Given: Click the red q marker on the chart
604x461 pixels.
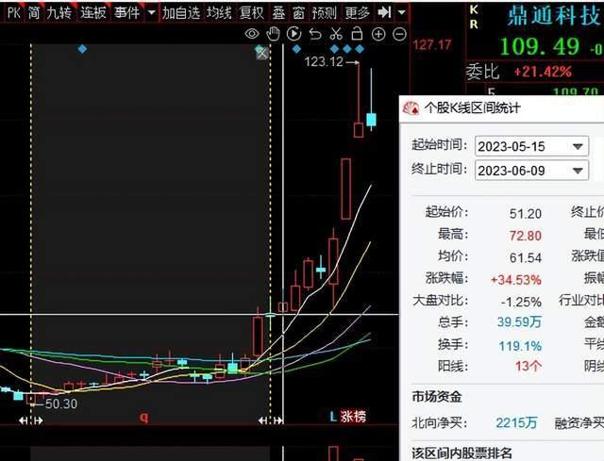Looking at the screenshot, I should [x=143, y=417].
